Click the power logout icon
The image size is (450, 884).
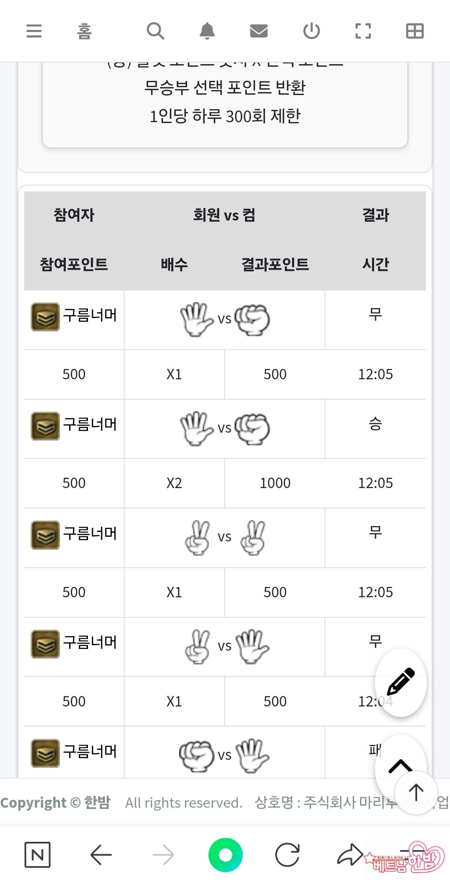[311, 31]
